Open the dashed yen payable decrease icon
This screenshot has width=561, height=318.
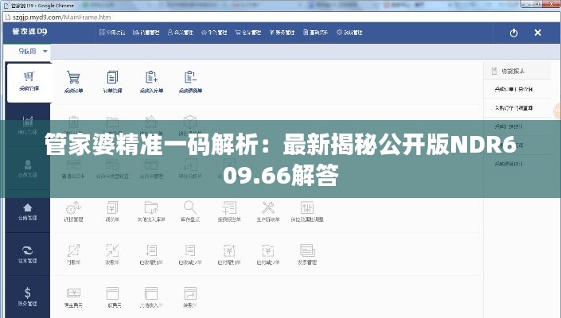pos(268,250)
